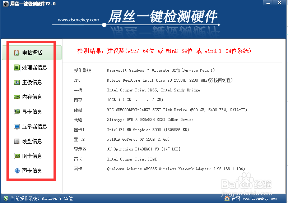Close the 屌丝一键检测硬件 window
Screen dimensions: 288x203
coord(279,3)
